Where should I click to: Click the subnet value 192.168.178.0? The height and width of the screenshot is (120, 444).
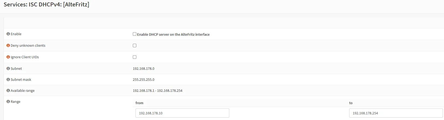coord(144,69)
